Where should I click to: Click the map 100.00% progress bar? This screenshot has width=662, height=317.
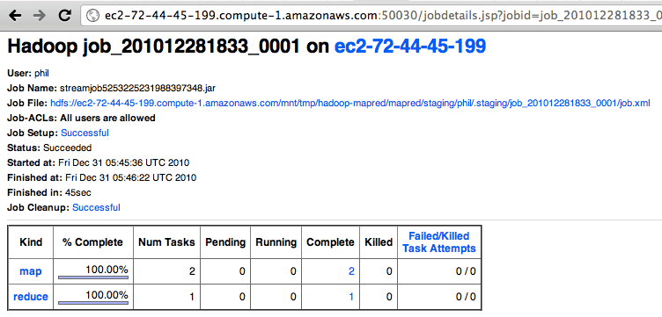click(x=93, y=277)
